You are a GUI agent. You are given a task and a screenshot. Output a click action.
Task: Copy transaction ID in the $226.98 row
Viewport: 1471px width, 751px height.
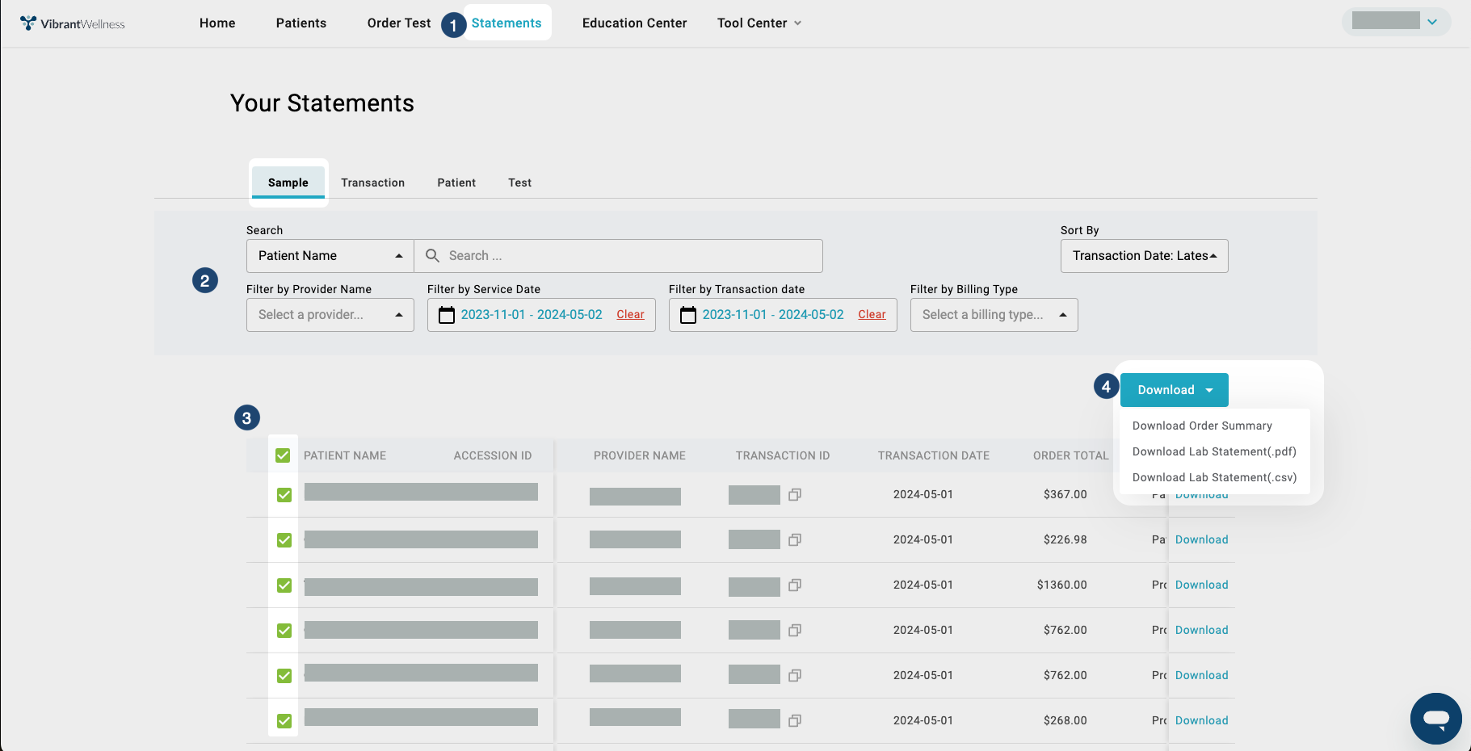(795, 540)
